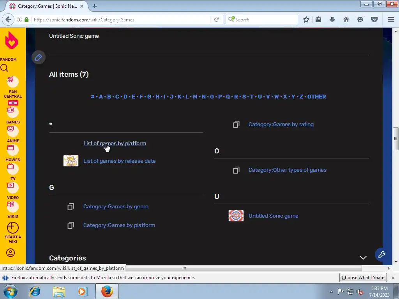Click the URL address bar
This screenshot has width=399, height=299.
(121, 19)
